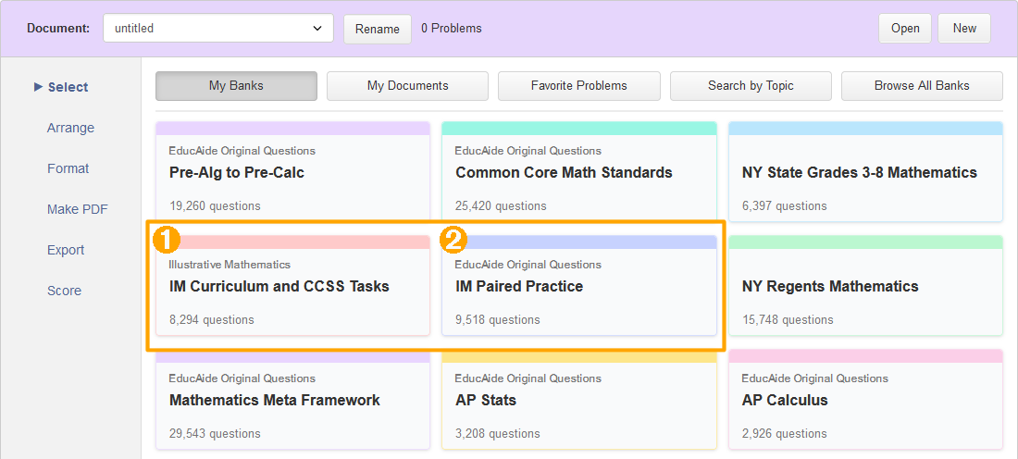Switch to My Documents tab
Viewport: 1018px width, 459px height.
(407, 85)
